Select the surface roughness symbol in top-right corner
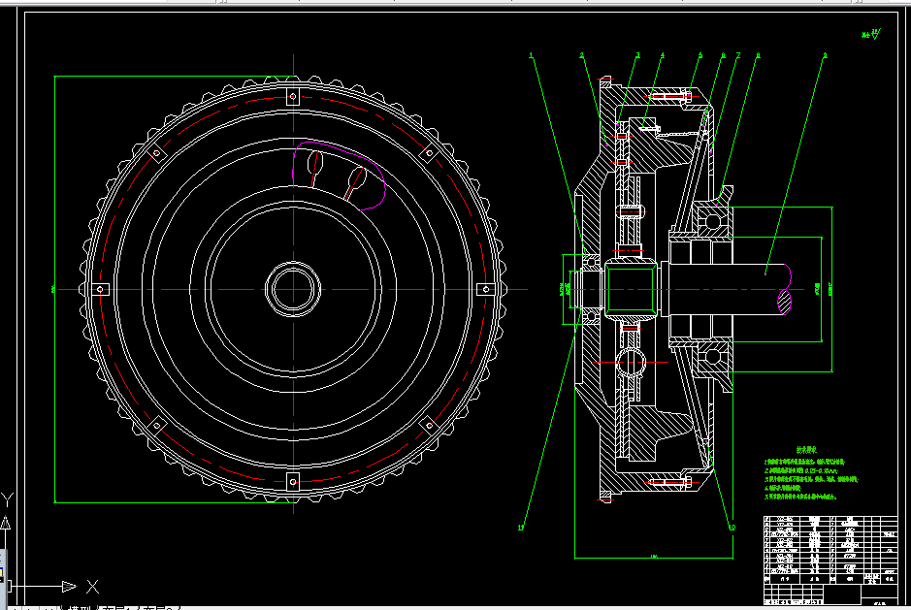 pos(871,34)
